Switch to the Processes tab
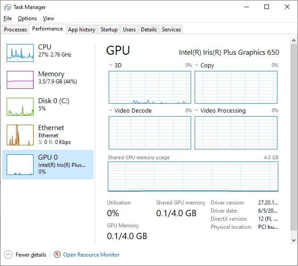Image resolution: width=298 pixels, height=266 pixels. point(15,30)
